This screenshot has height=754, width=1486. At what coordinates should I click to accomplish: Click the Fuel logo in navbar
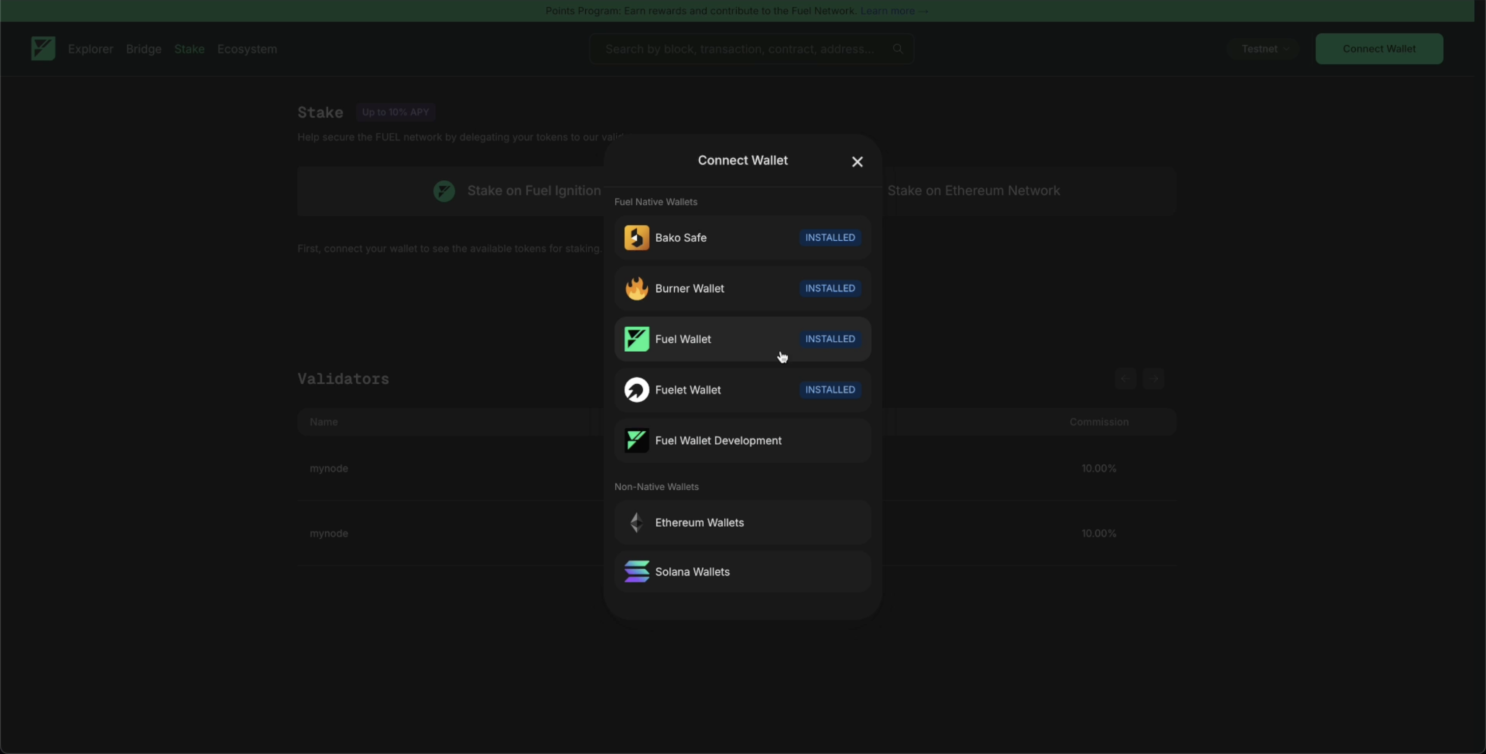coord(43,49)
